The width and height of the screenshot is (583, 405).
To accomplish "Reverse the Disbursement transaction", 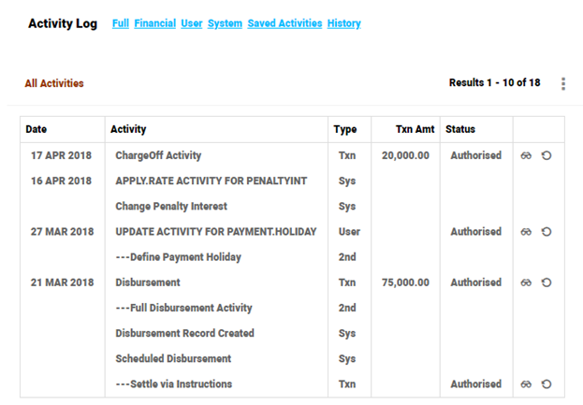I will [x=547, y=282].
